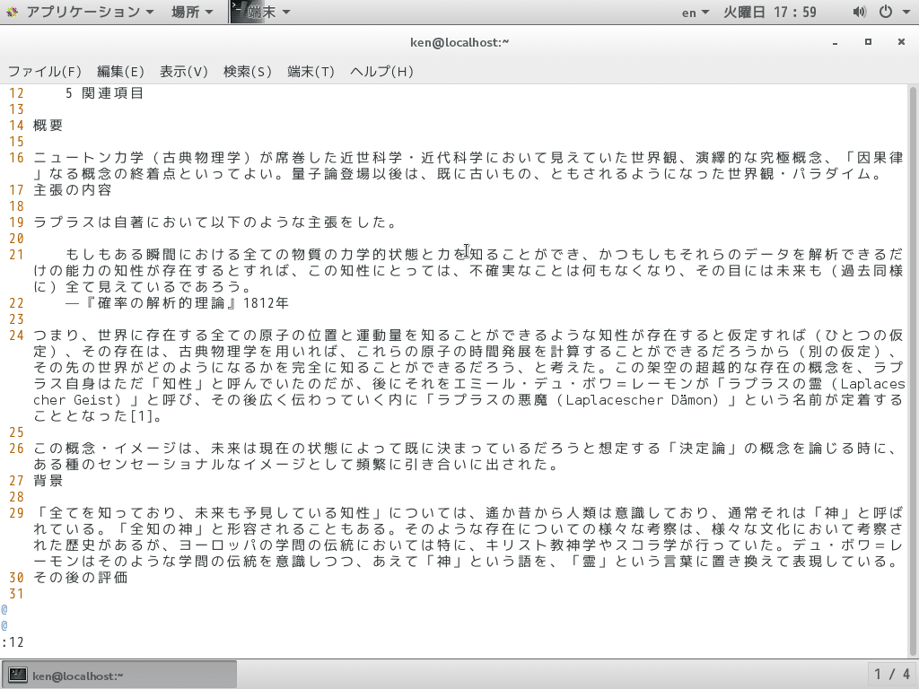Click the heading 主張の内容 on line 17
This screenshot has height=689, width=919.
pyautogui.click(x=72, y=190)
